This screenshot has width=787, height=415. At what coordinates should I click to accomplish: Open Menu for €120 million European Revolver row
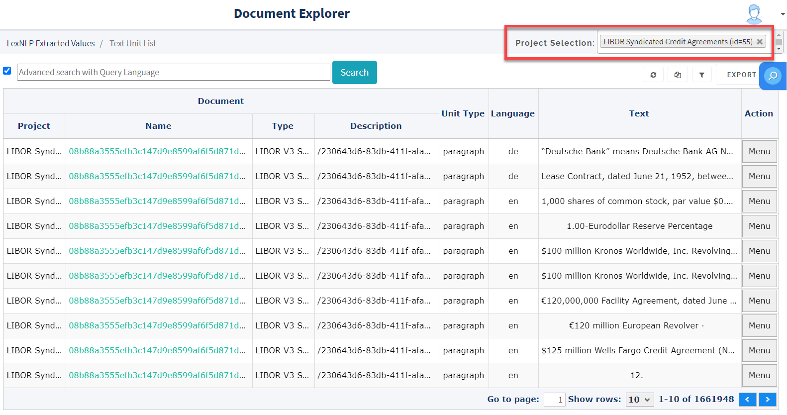(760, 325)
